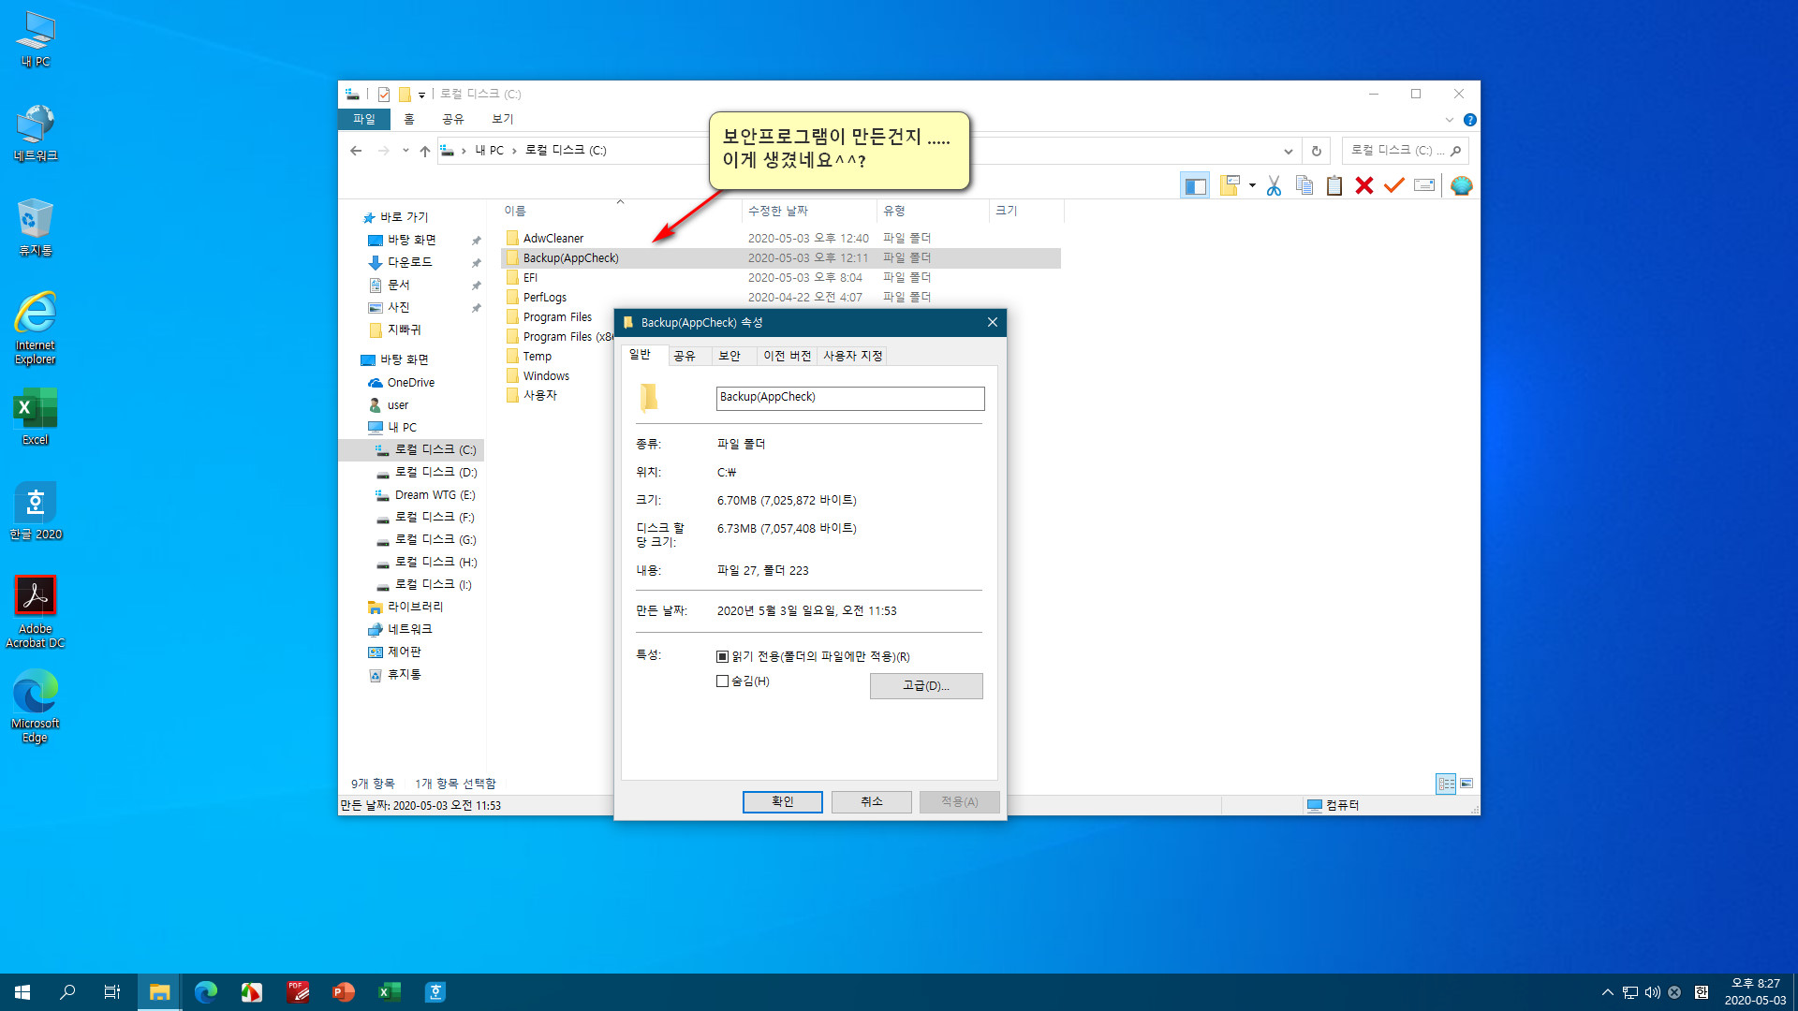This screenshot has height=1011, width=1798.
Task: Click the Copy toolbar icon
Action: (x=1304, y=185)
